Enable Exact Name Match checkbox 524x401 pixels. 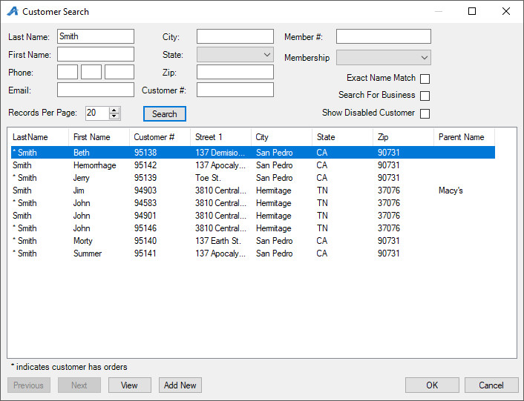pyautogui.click(x=425, y=79)
